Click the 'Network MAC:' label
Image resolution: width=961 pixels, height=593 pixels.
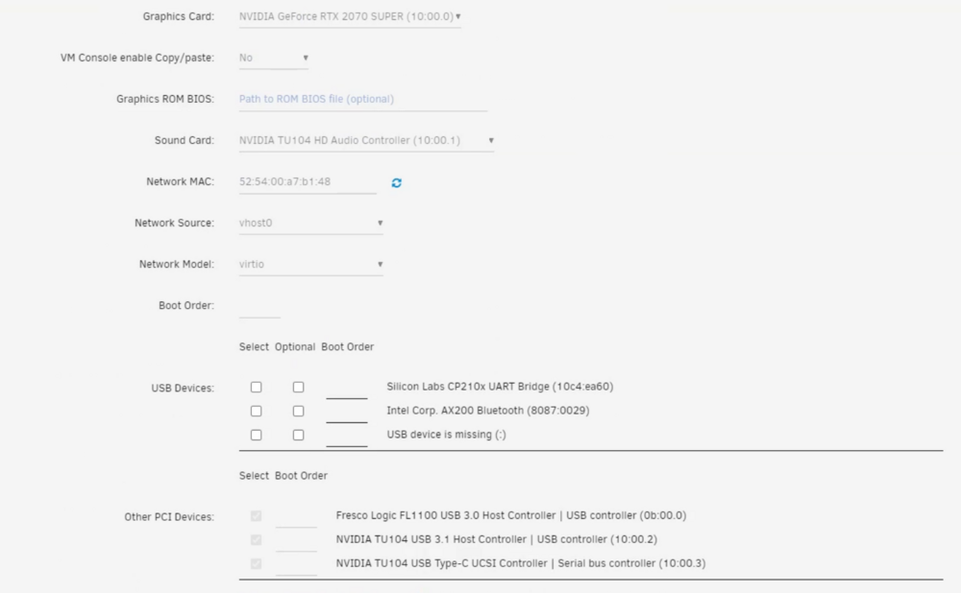click(181, 181)
